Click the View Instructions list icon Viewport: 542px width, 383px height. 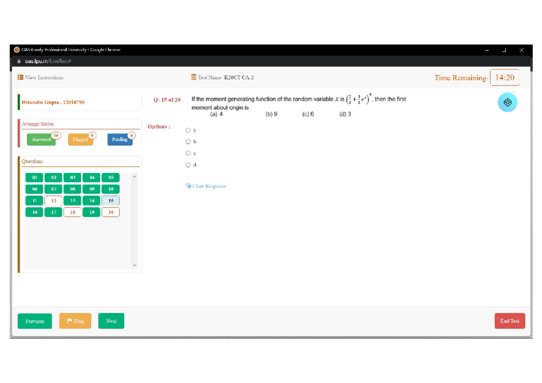pos(20,77)
